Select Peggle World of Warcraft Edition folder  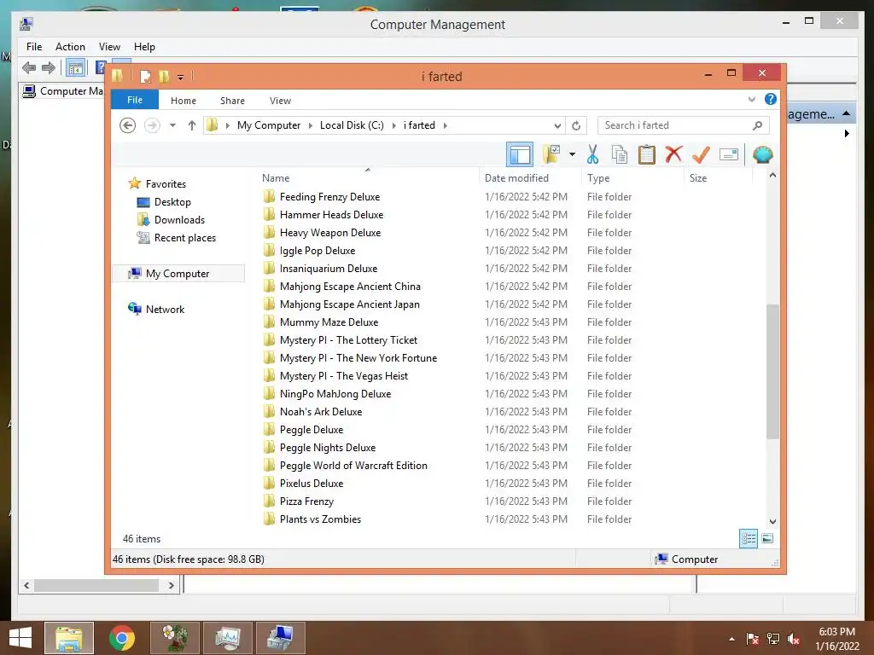point(353,466)
